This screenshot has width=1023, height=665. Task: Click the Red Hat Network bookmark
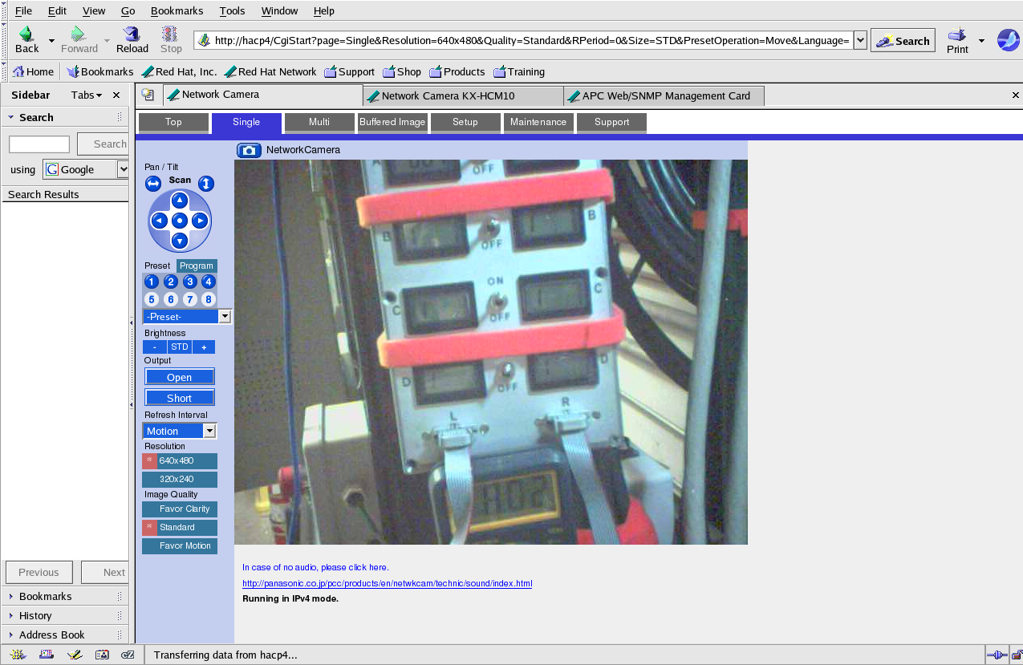(270, 71)
